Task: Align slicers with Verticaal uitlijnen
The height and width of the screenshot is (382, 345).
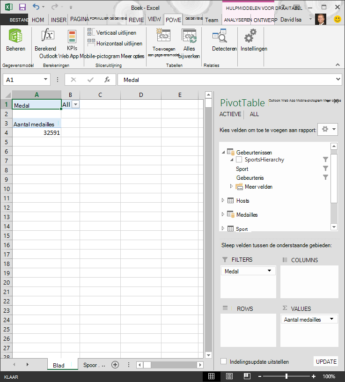Action: point(112,32)
